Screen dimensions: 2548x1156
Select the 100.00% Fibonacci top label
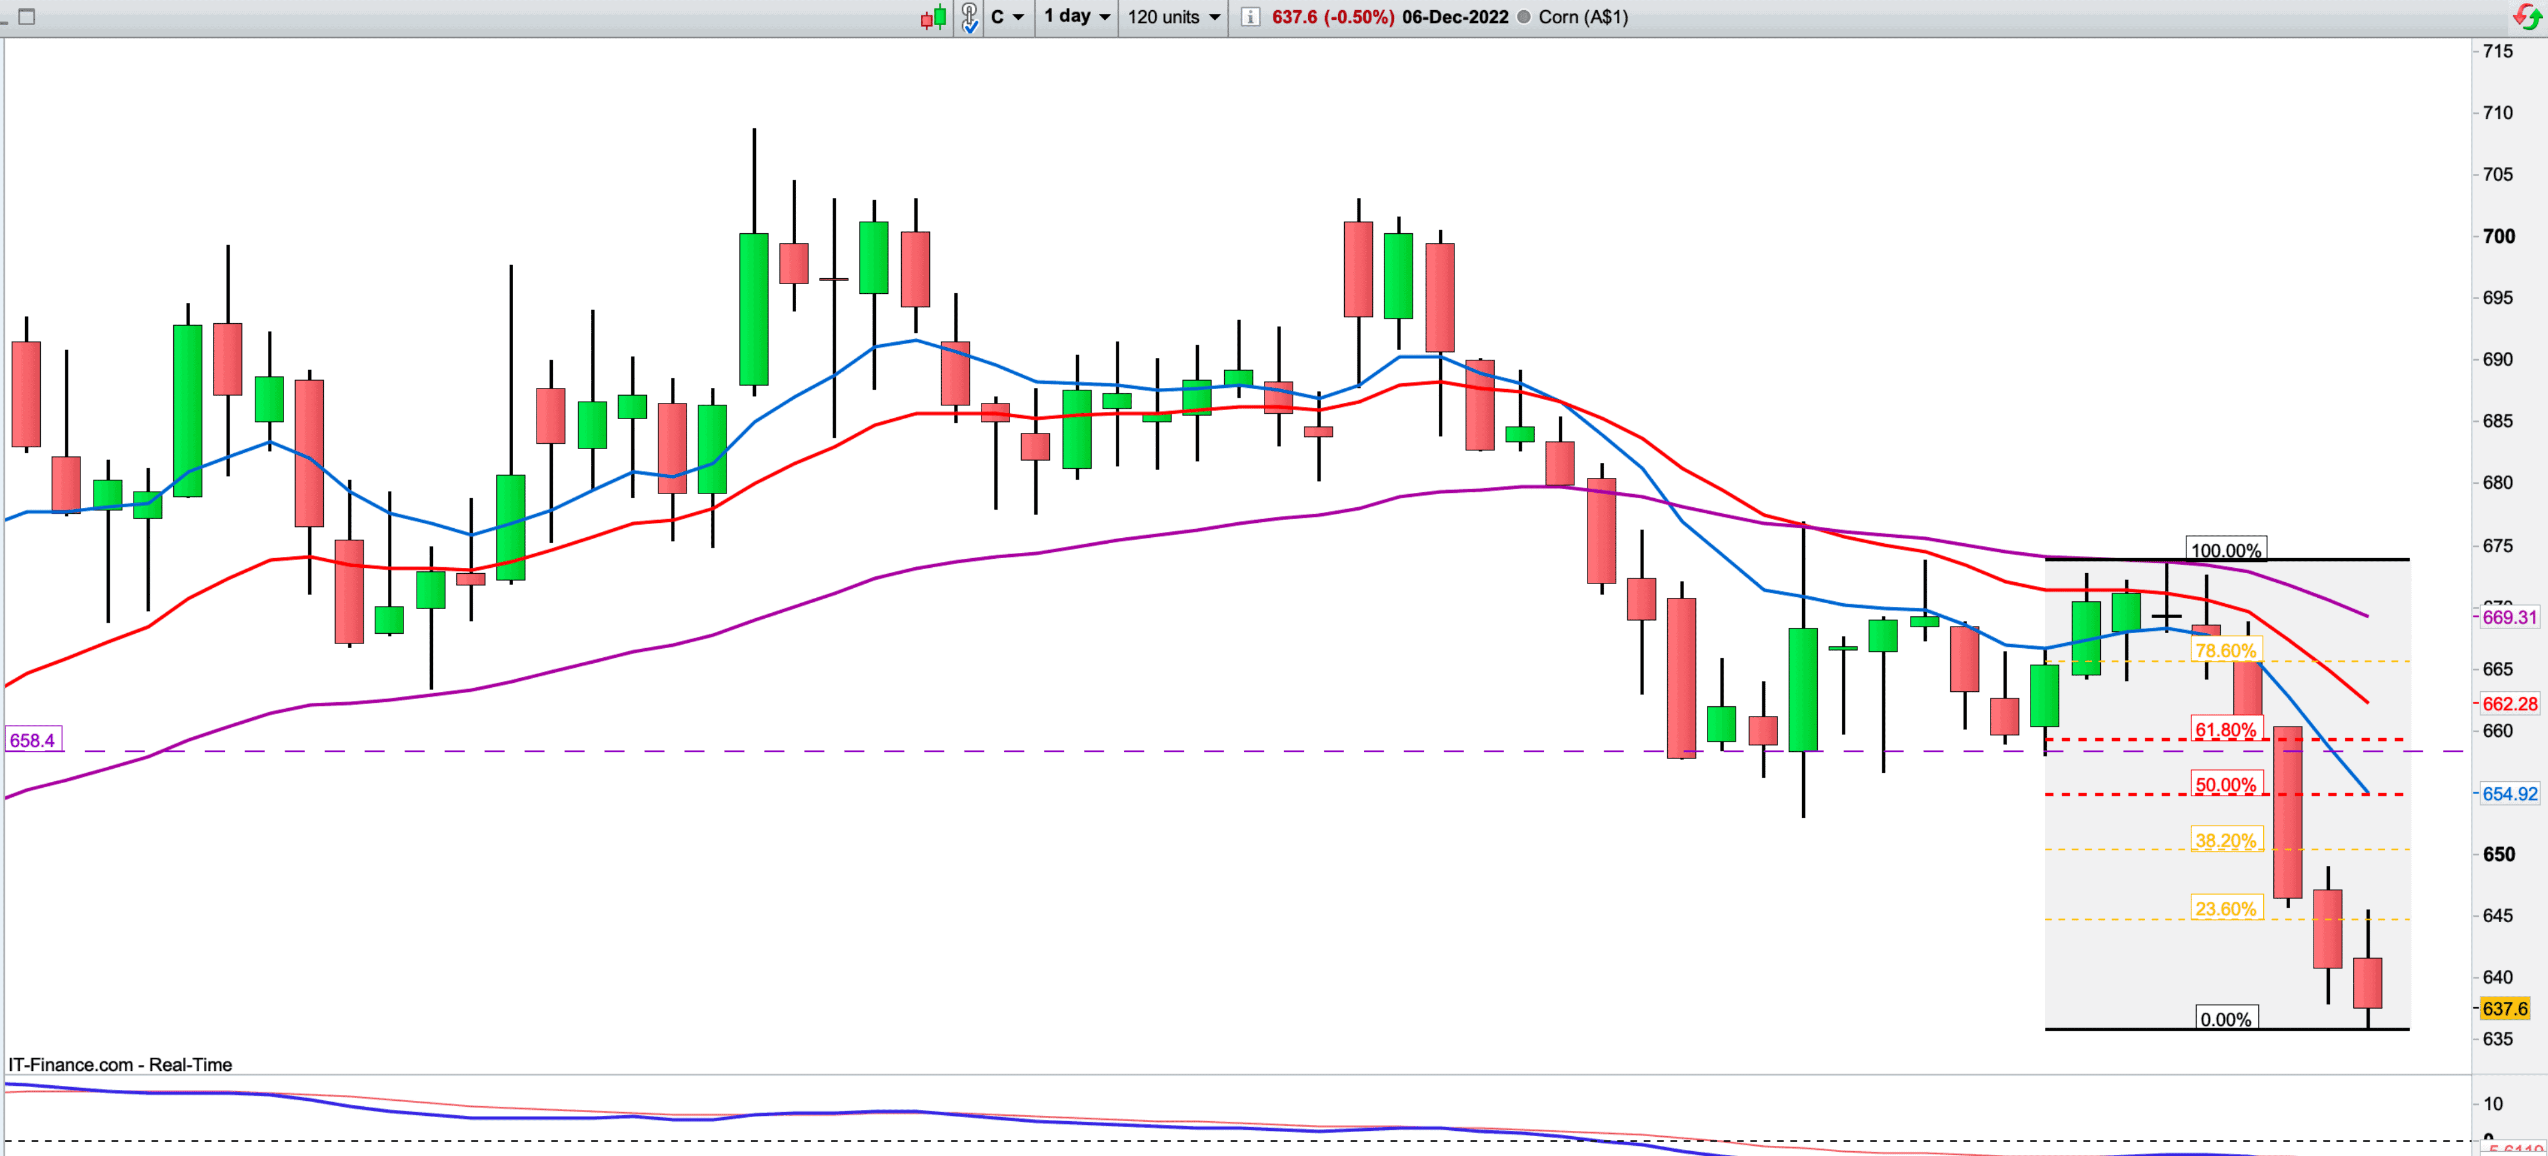[2225, 550]
